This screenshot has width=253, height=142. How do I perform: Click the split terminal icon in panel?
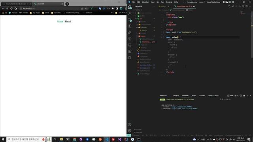click(x=241, y=95)
